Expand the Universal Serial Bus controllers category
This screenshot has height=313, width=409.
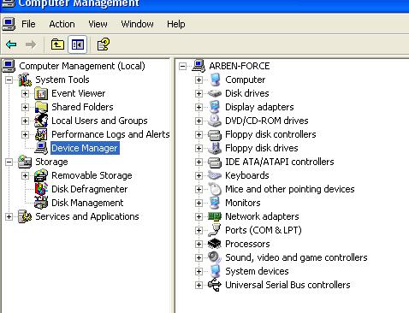(x=199, y=285)
